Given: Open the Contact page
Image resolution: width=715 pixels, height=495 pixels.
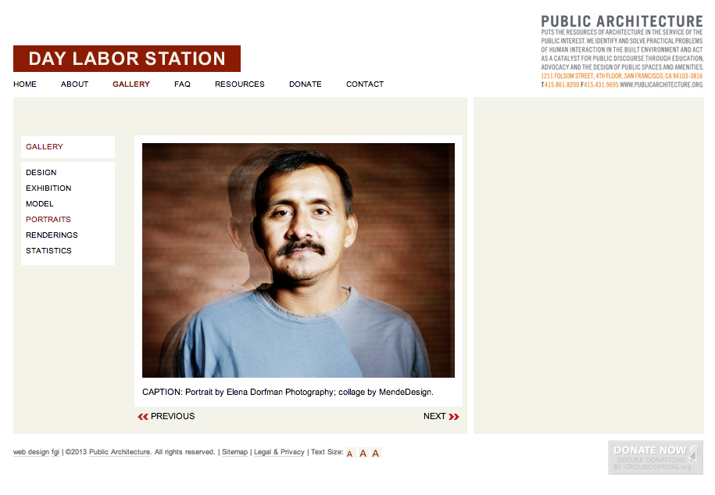Looking at the screenshot, I should point(365,84).
